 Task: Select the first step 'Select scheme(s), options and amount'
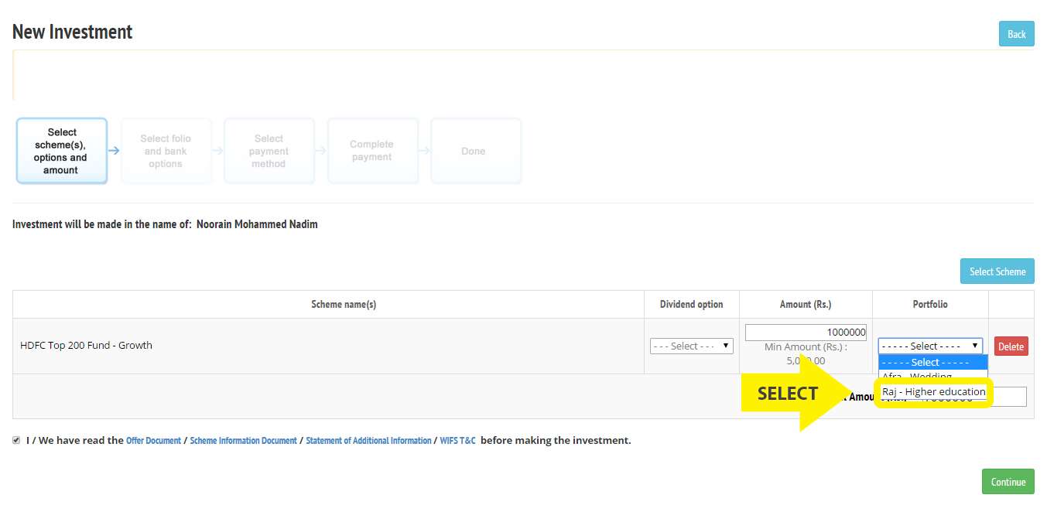pyautogui.click(x=62, y=151)
